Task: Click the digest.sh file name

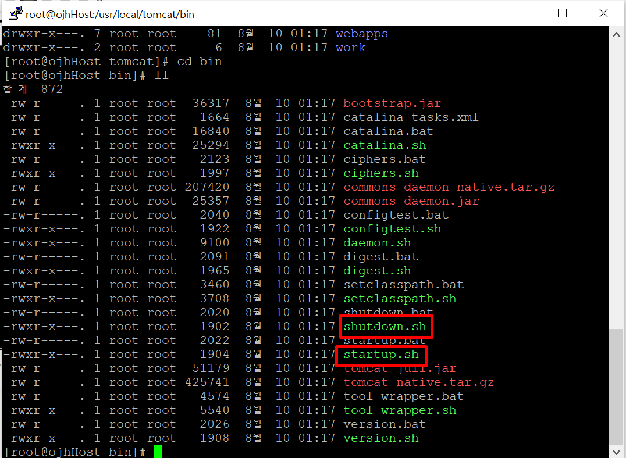Action: click(377, 271)
